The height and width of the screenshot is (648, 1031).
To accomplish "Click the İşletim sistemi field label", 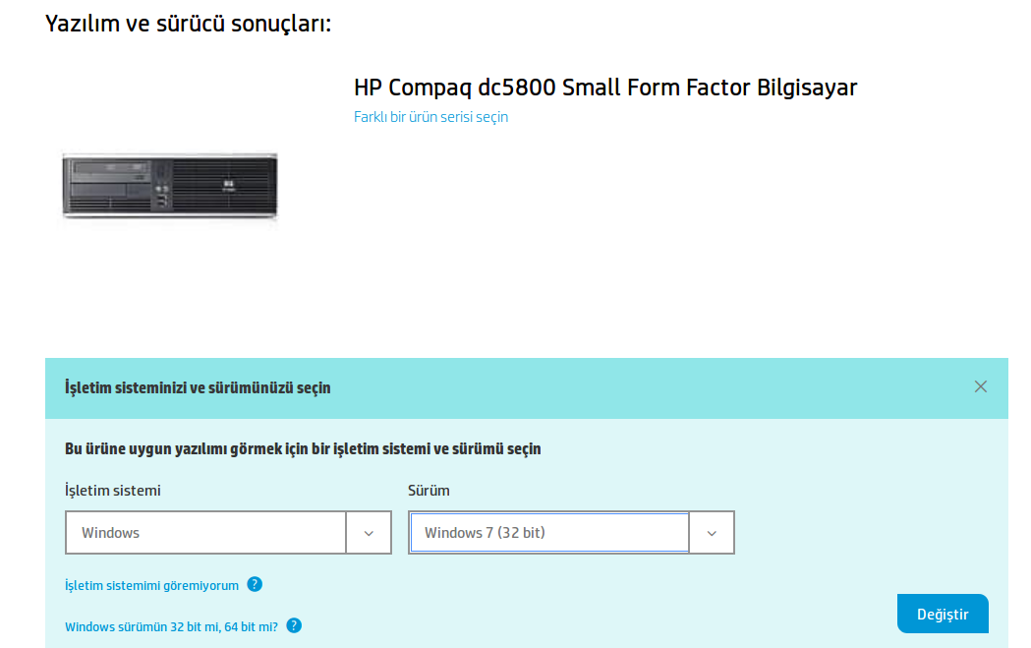I will pyautogui.click(x=112, y=491).
